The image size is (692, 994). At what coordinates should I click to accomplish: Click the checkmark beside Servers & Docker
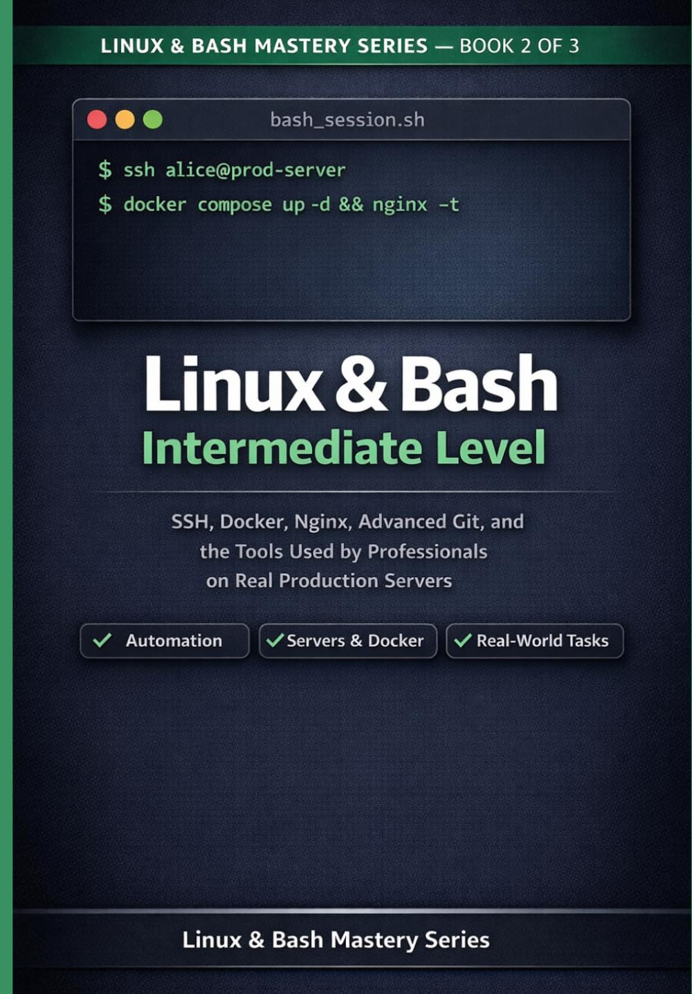pyautogui.click(x=275, y=640)
